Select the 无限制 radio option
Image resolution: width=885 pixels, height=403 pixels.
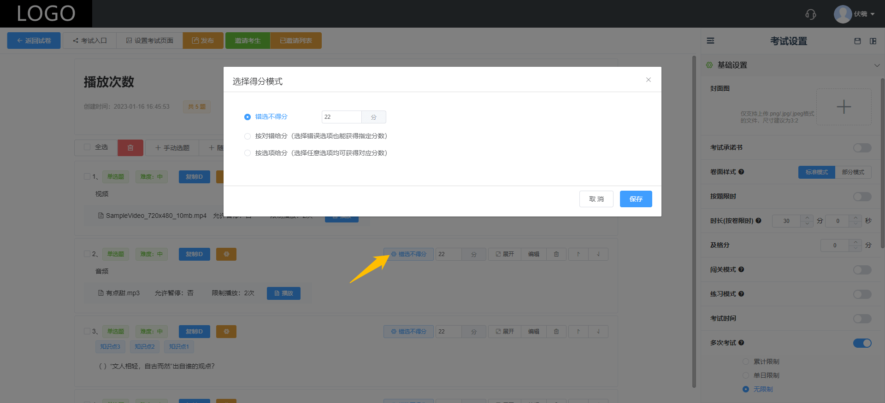[746, 389]
